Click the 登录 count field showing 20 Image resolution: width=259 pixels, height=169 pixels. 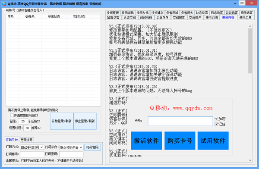[23, 121]
